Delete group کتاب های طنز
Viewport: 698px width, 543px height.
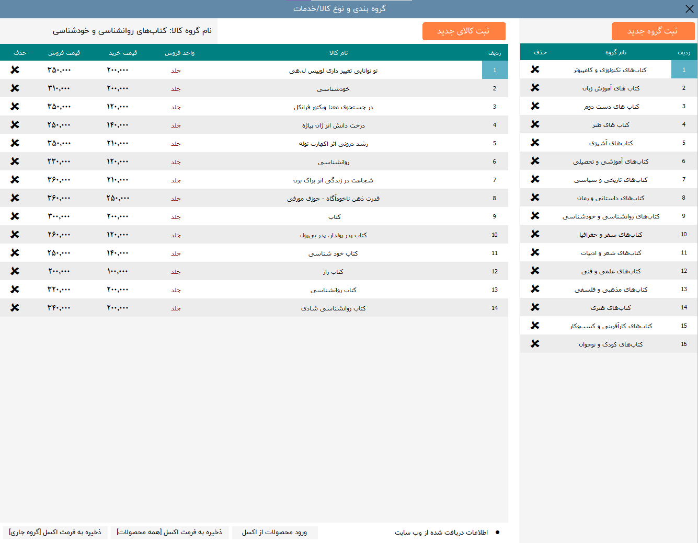coord(535,124)
